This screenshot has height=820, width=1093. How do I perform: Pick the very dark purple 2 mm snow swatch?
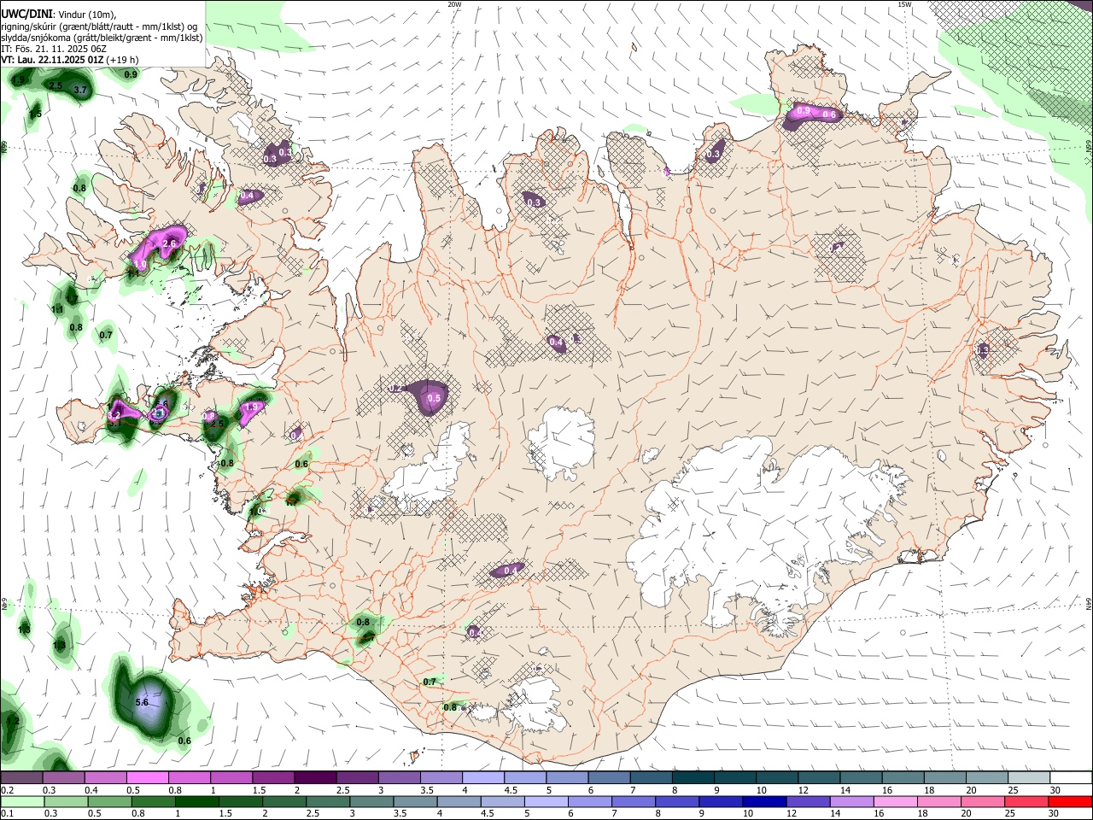(x=314, y=778)
